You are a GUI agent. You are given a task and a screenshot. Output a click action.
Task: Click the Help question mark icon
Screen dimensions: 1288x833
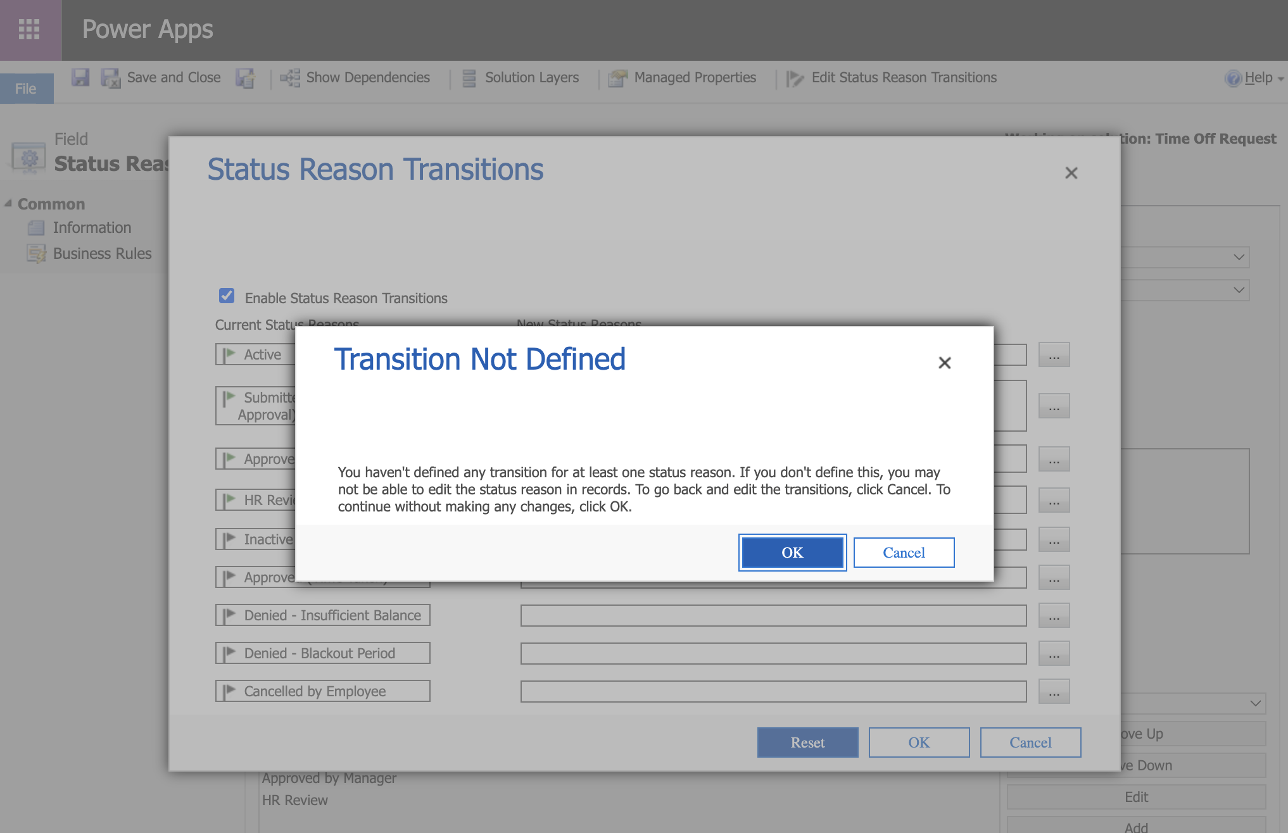coord(1233,78)
